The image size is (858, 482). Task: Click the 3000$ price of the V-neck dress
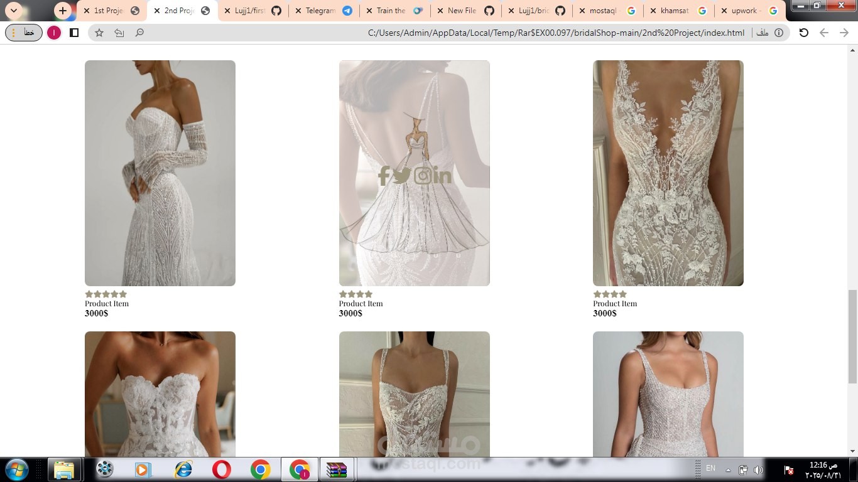click(605, 313)
